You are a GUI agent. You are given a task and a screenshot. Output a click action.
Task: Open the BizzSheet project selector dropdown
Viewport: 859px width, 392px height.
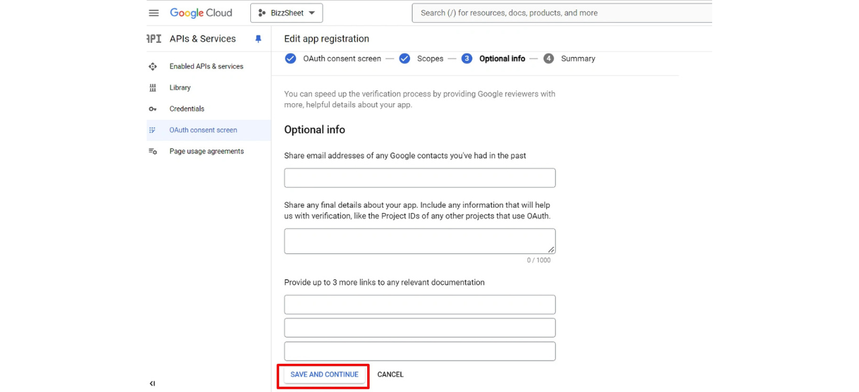click(x=287, y=13)
